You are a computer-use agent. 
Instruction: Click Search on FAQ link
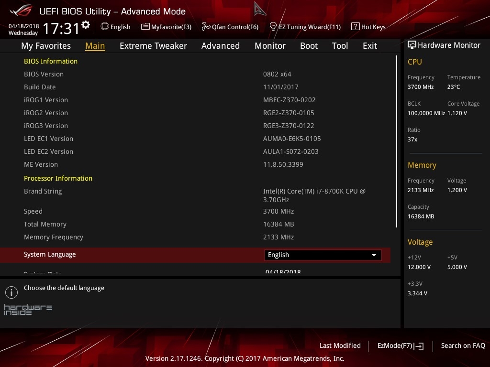[x=463, y=346]
